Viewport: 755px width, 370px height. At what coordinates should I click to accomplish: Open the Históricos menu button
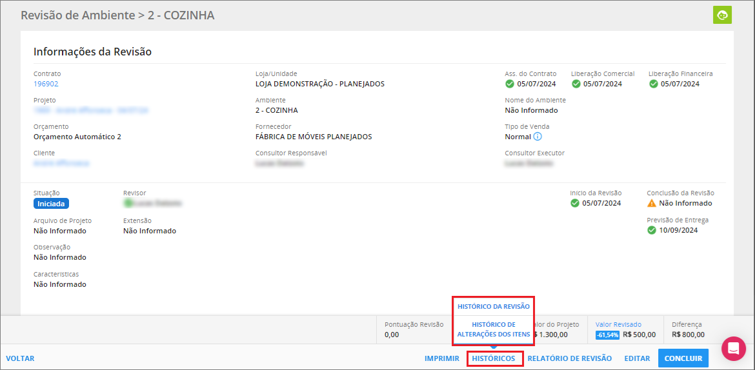tap(494, 358)
